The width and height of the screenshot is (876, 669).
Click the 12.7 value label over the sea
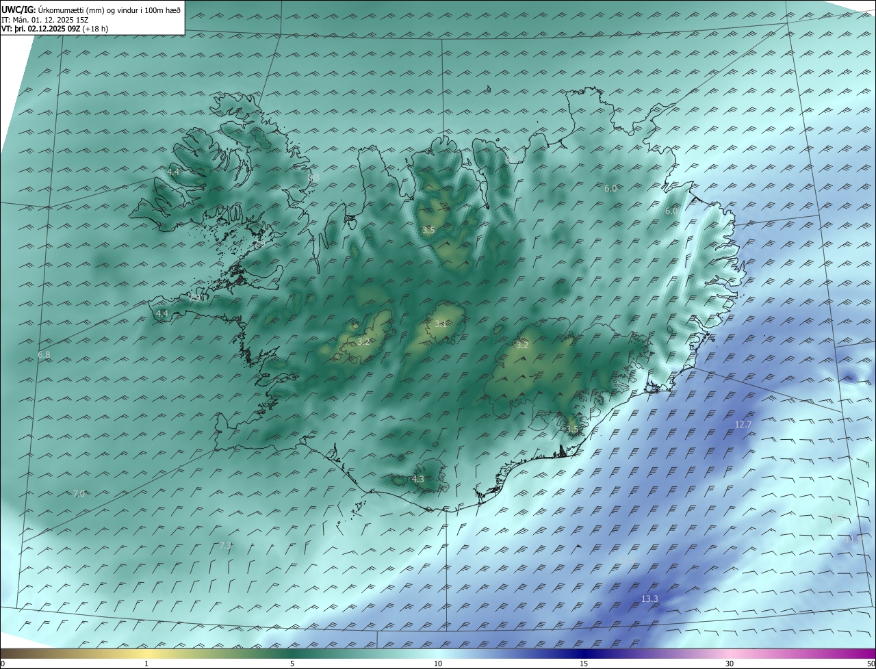point(743,425)
